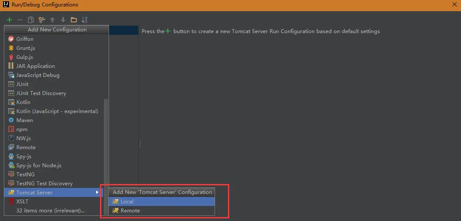
Task: Close the Run/Debug Configurations dialog
Action: coord(454,5)
